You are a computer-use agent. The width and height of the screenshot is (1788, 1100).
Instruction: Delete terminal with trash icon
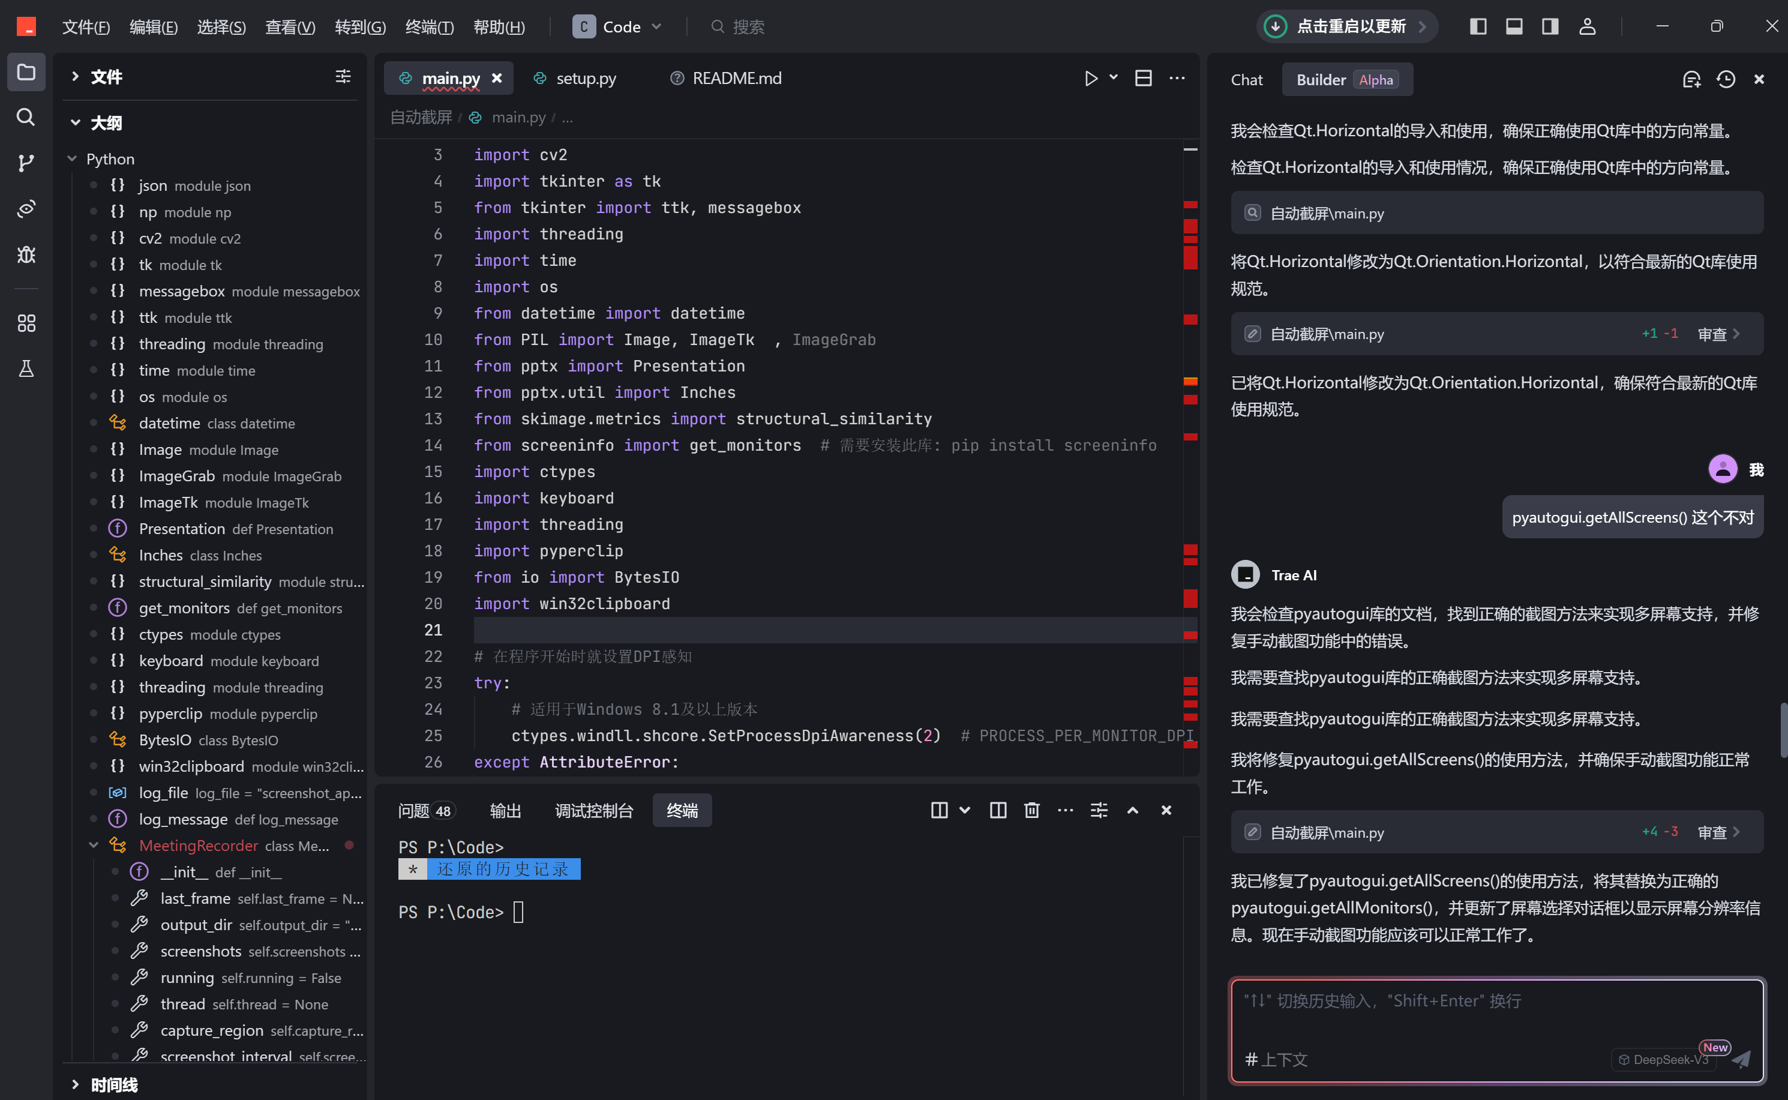click(1031, 811)
